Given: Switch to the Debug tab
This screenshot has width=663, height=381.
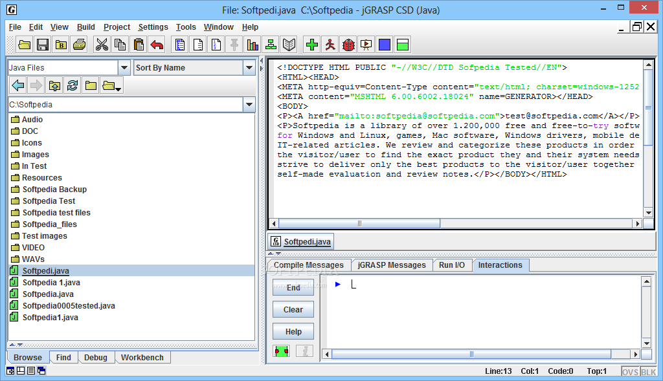Looking at the screenshot, I should [x=96, y=357].
